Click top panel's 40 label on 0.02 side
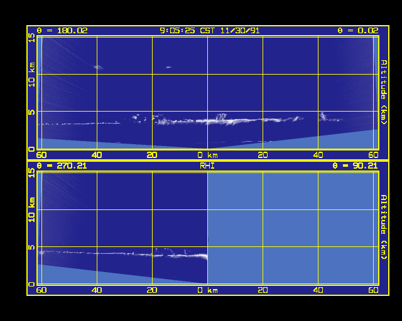 point(318,155)
